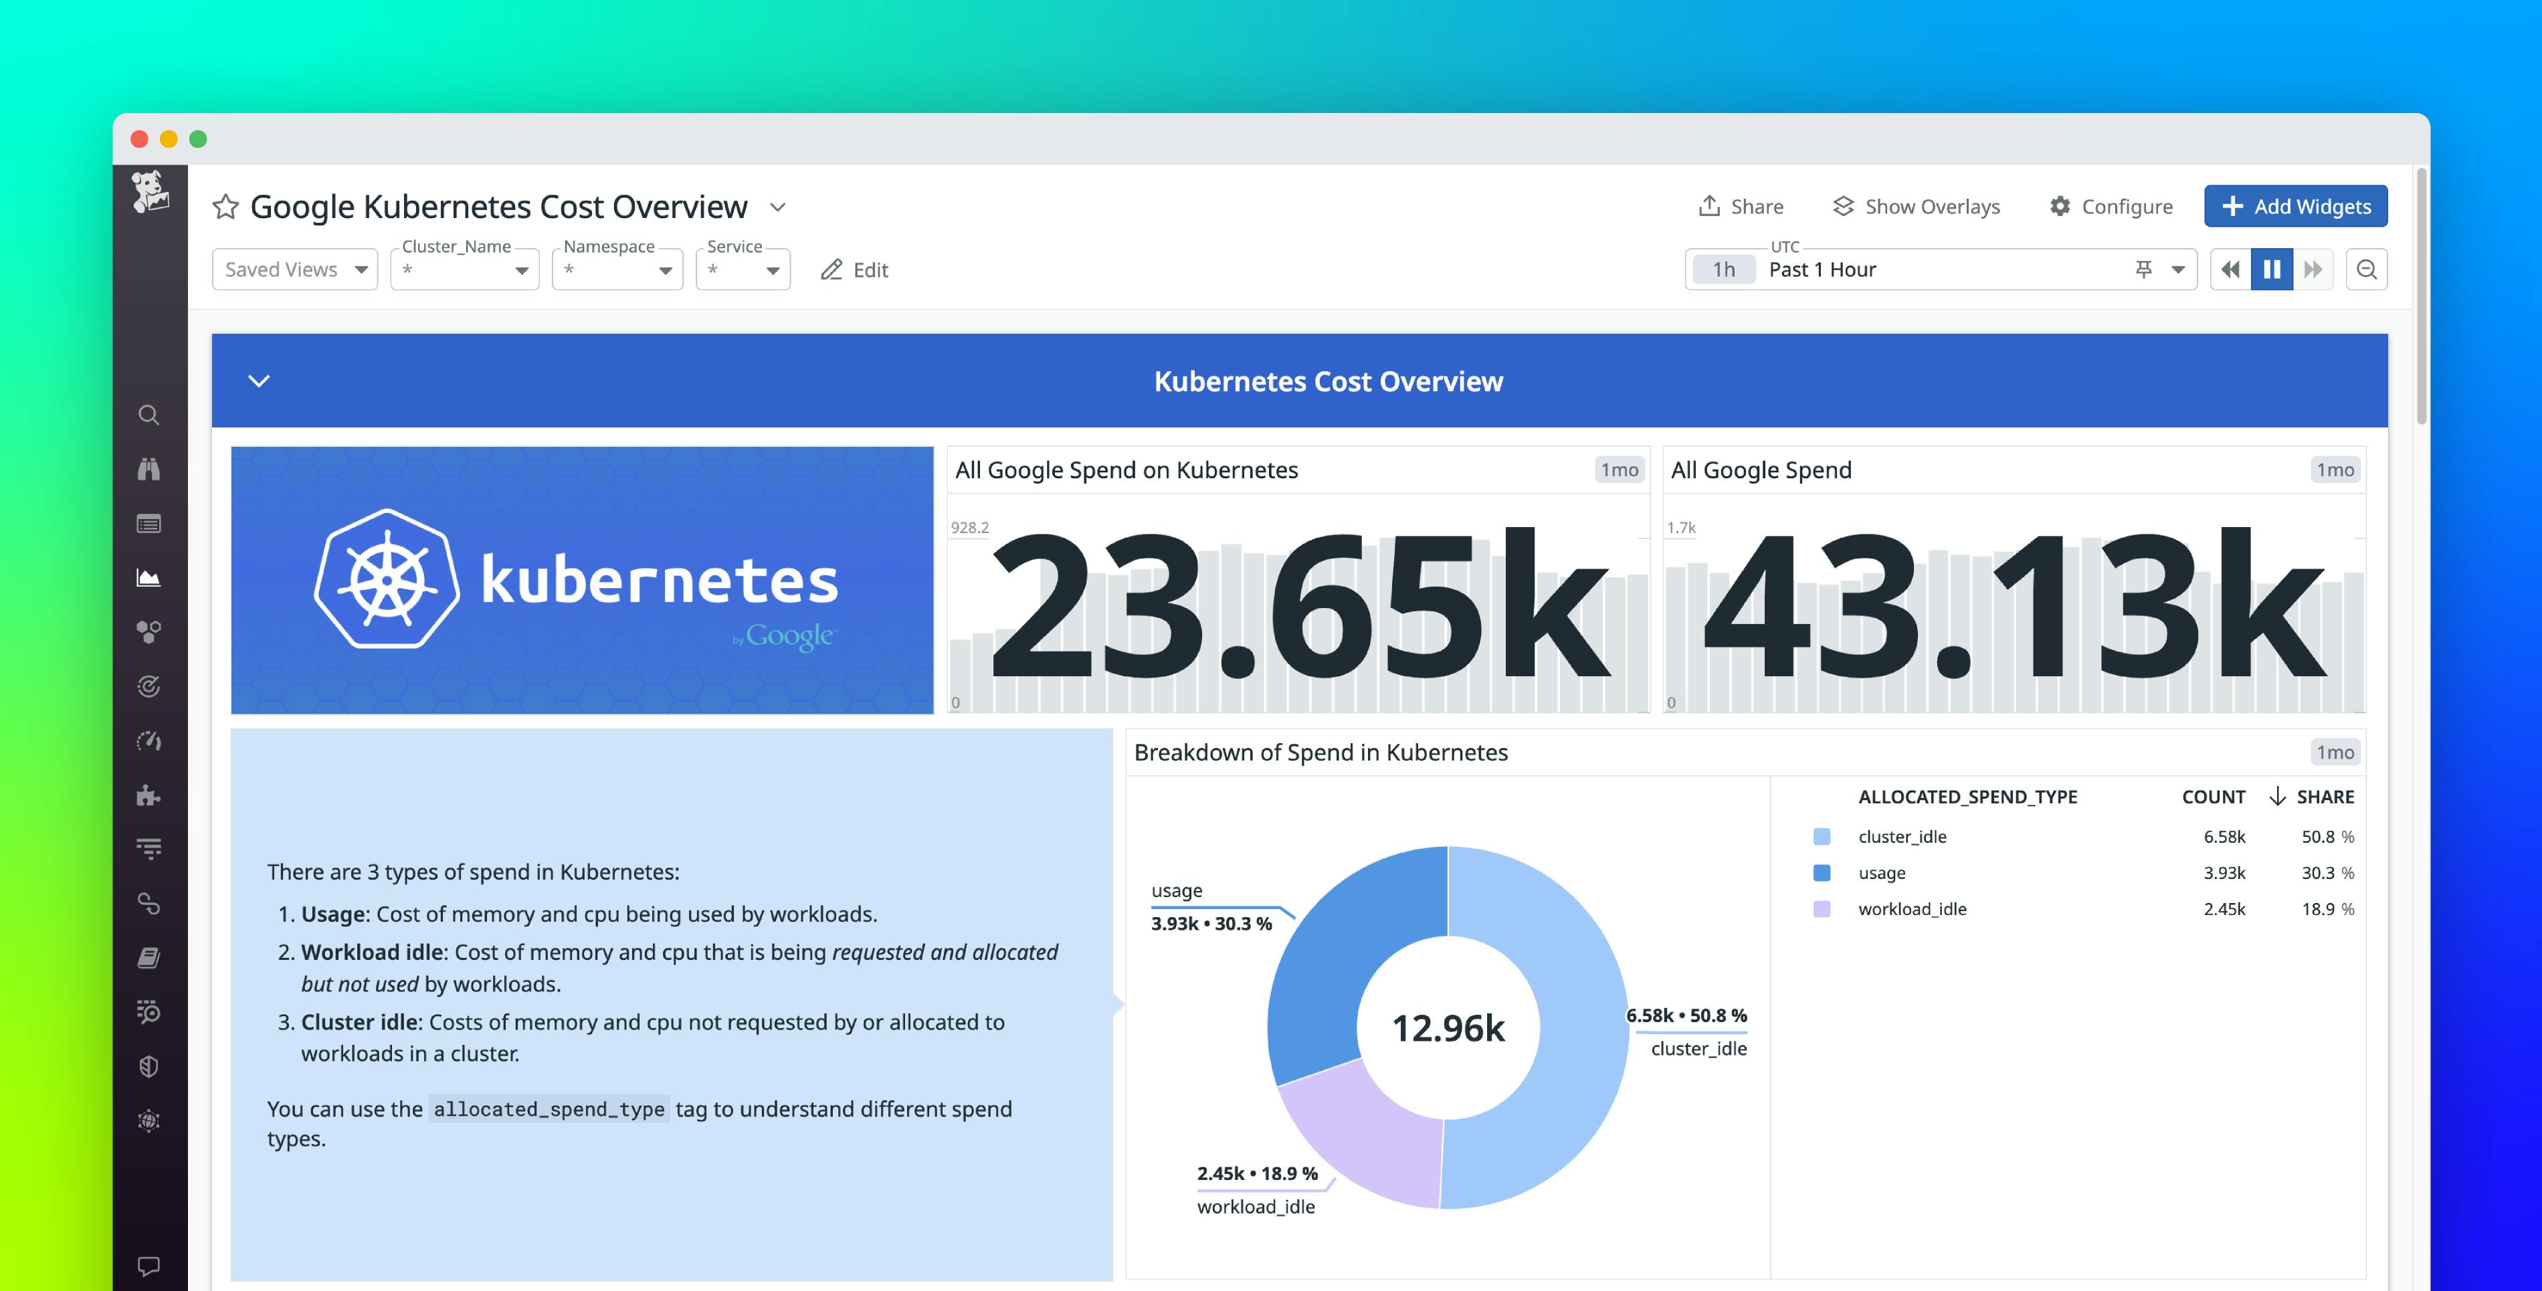
Task: Star the Google Kubernetes Cost Overview dashboard
Action: tap(226, 206)
